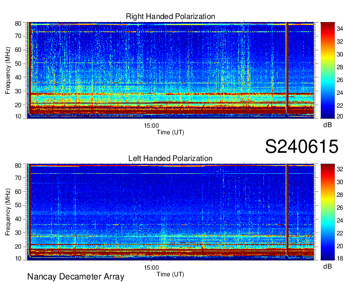This screenshot has height=283, width=349.
Task: Select the 40 MHz tick on the Right Handed axis
Action: click(x=18, y=77)
